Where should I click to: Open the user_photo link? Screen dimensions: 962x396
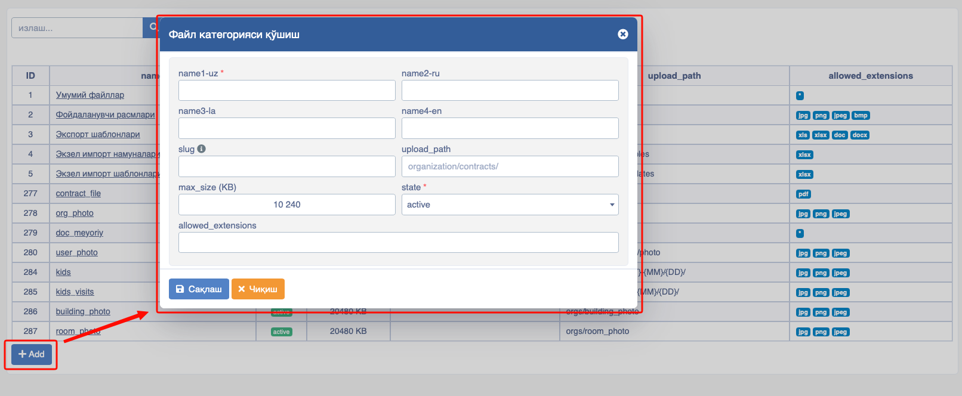(x=77, y=252)
